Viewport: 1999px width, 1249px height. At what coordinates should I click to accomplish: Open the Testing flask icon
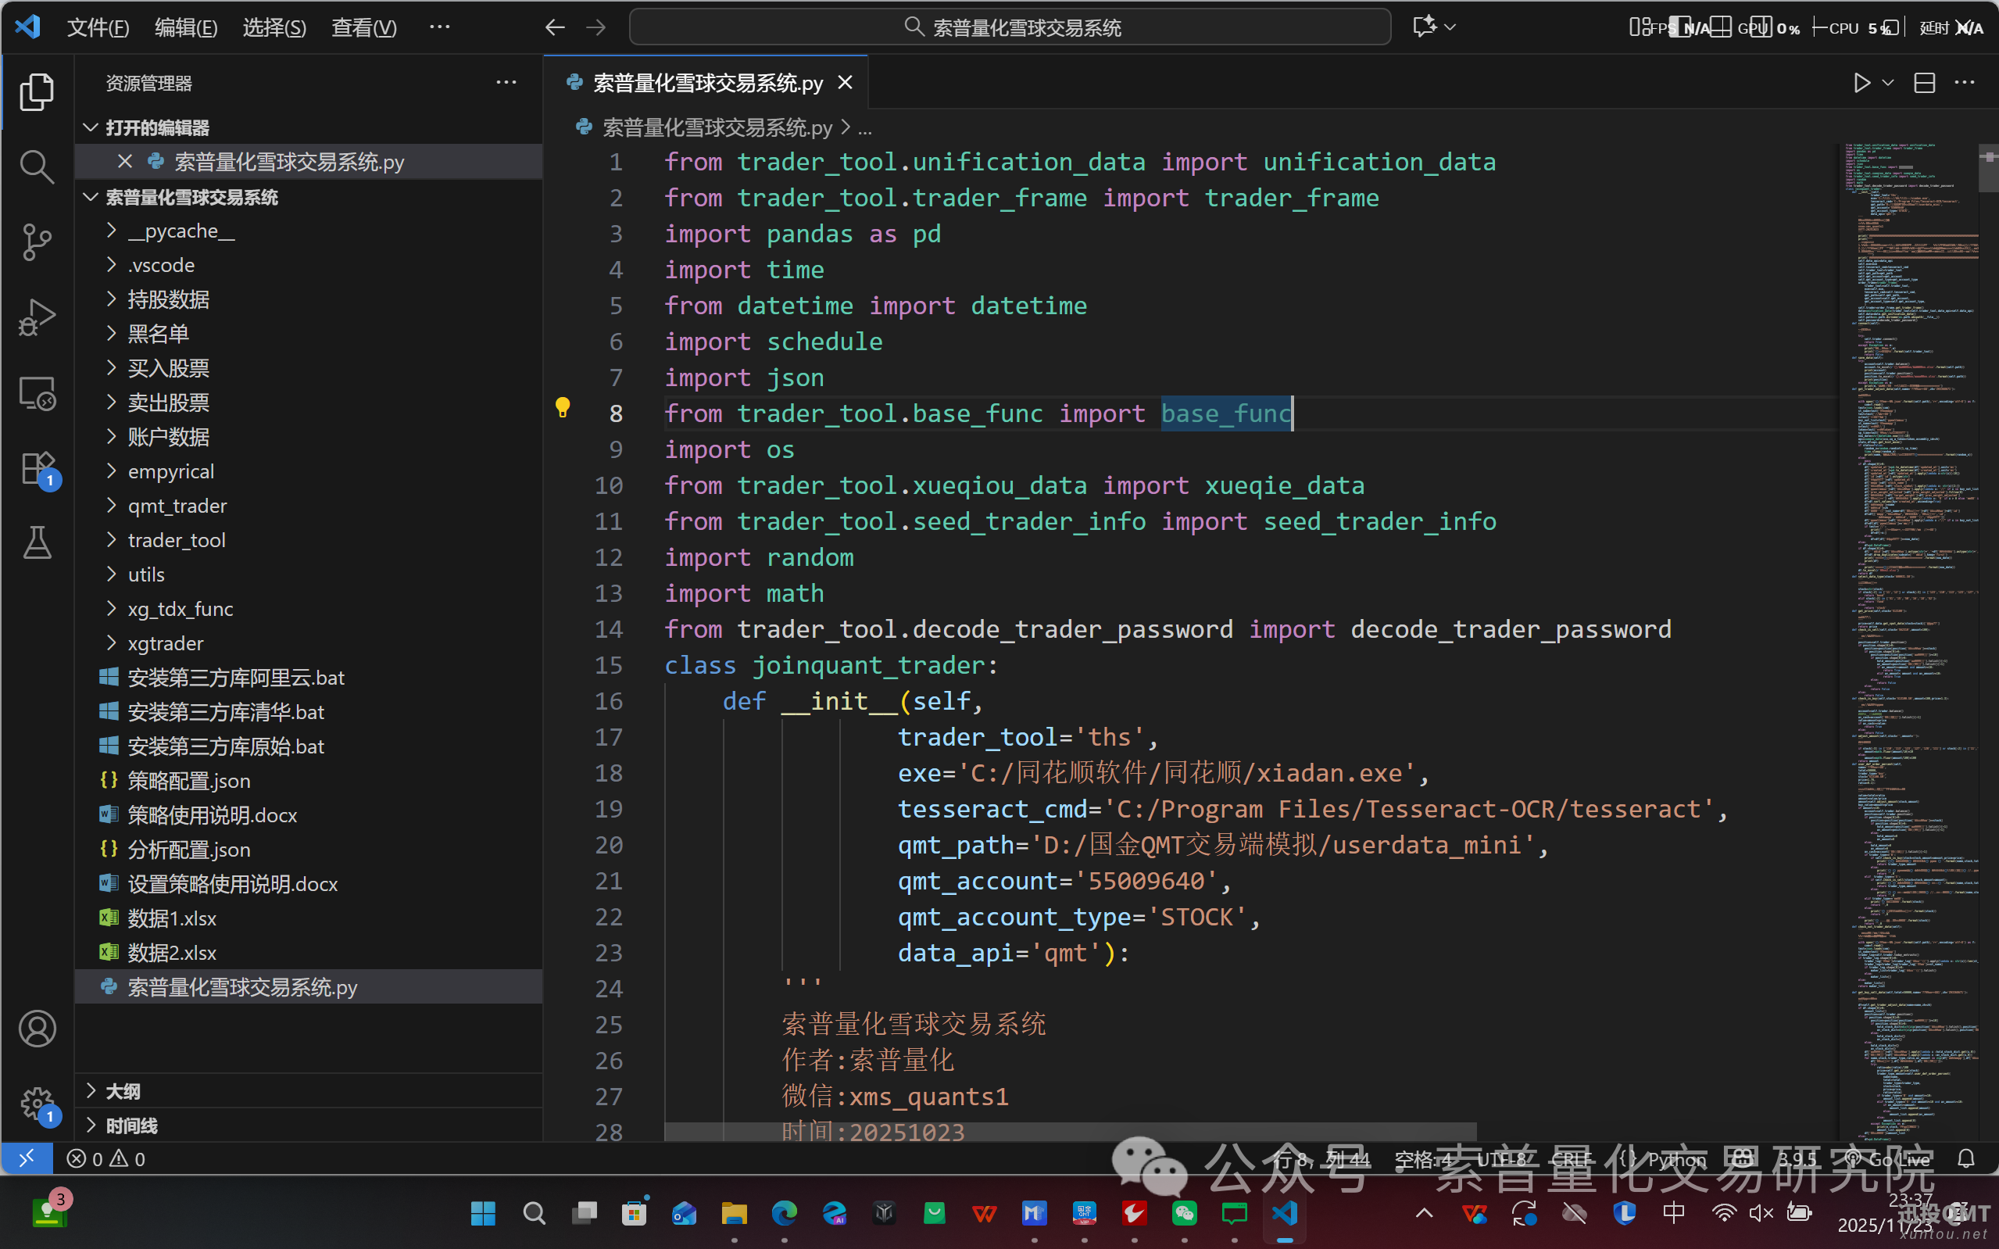[36, 542]
